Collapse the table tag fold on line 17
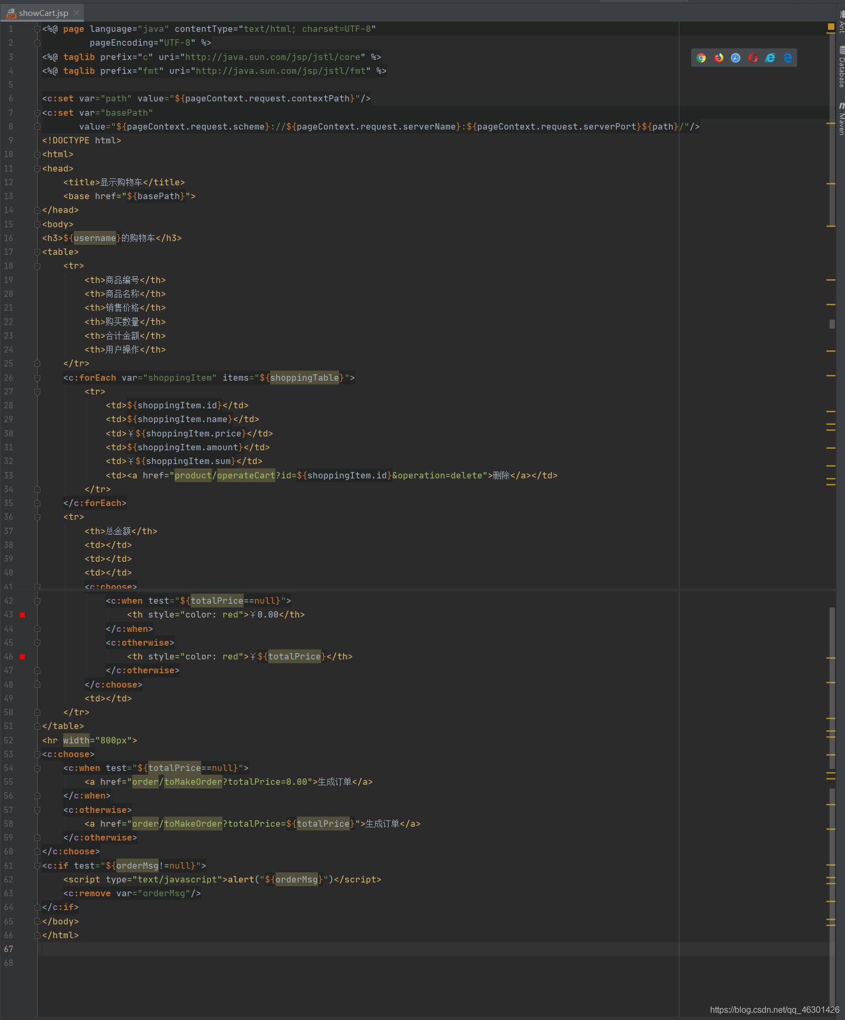The height and width of the screenshot is (1020, 845). point(37,252)
